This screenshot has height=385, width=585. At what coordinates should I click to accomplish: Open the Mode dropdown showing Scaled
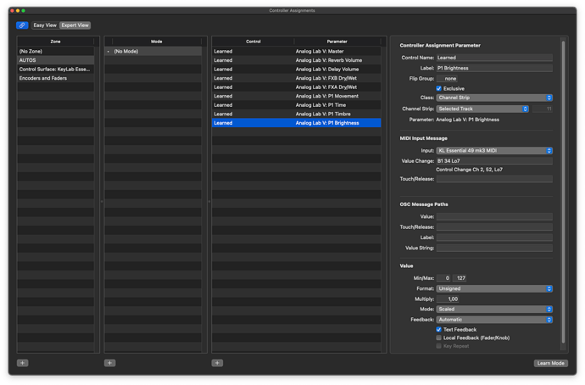(494, 310)
